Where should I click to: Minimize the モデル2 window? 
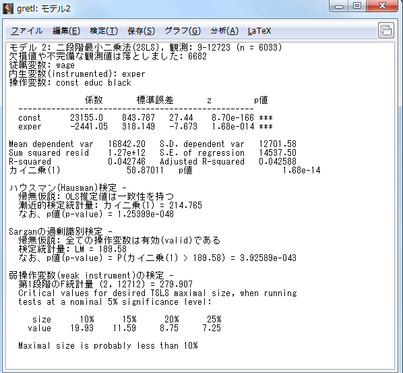tap(339, 6)
